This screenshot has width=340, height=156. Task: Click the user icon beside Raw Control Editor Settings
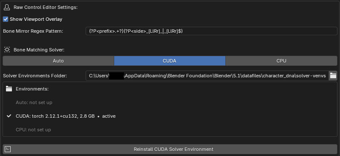point(7,7)
